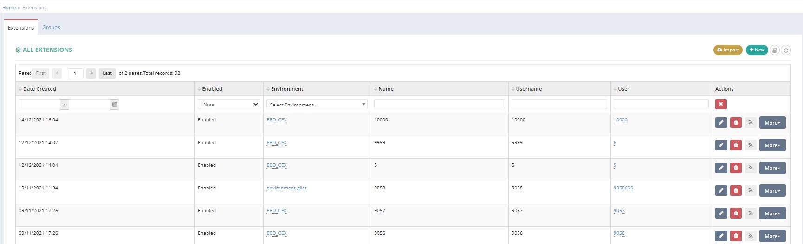Image resolution: width=803 pixels, height=244 pixels.
Task: Go to Home in the breadcrumb
Action: 9,8
